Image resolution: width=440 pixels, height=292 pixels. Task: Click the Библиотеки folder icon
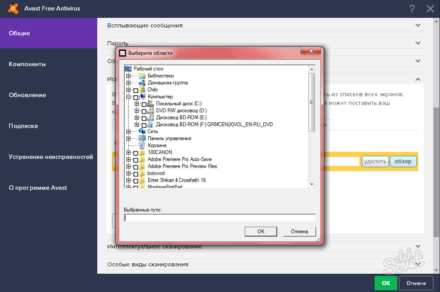click(x=142, y=76)
